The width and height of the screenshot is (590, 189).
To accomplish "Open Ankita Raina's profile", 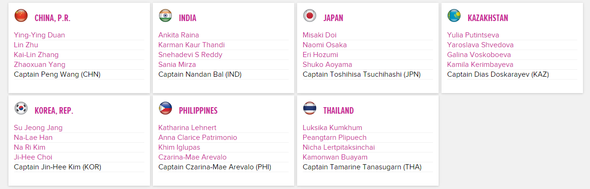I will pos(179,35).
